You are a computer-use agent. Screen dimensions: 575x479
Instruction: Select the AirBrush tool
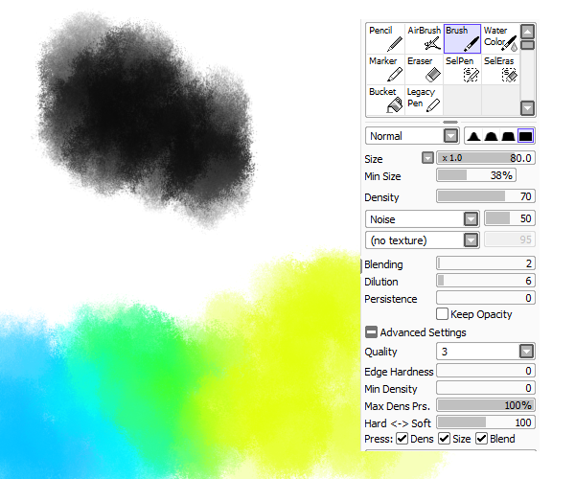425,39
